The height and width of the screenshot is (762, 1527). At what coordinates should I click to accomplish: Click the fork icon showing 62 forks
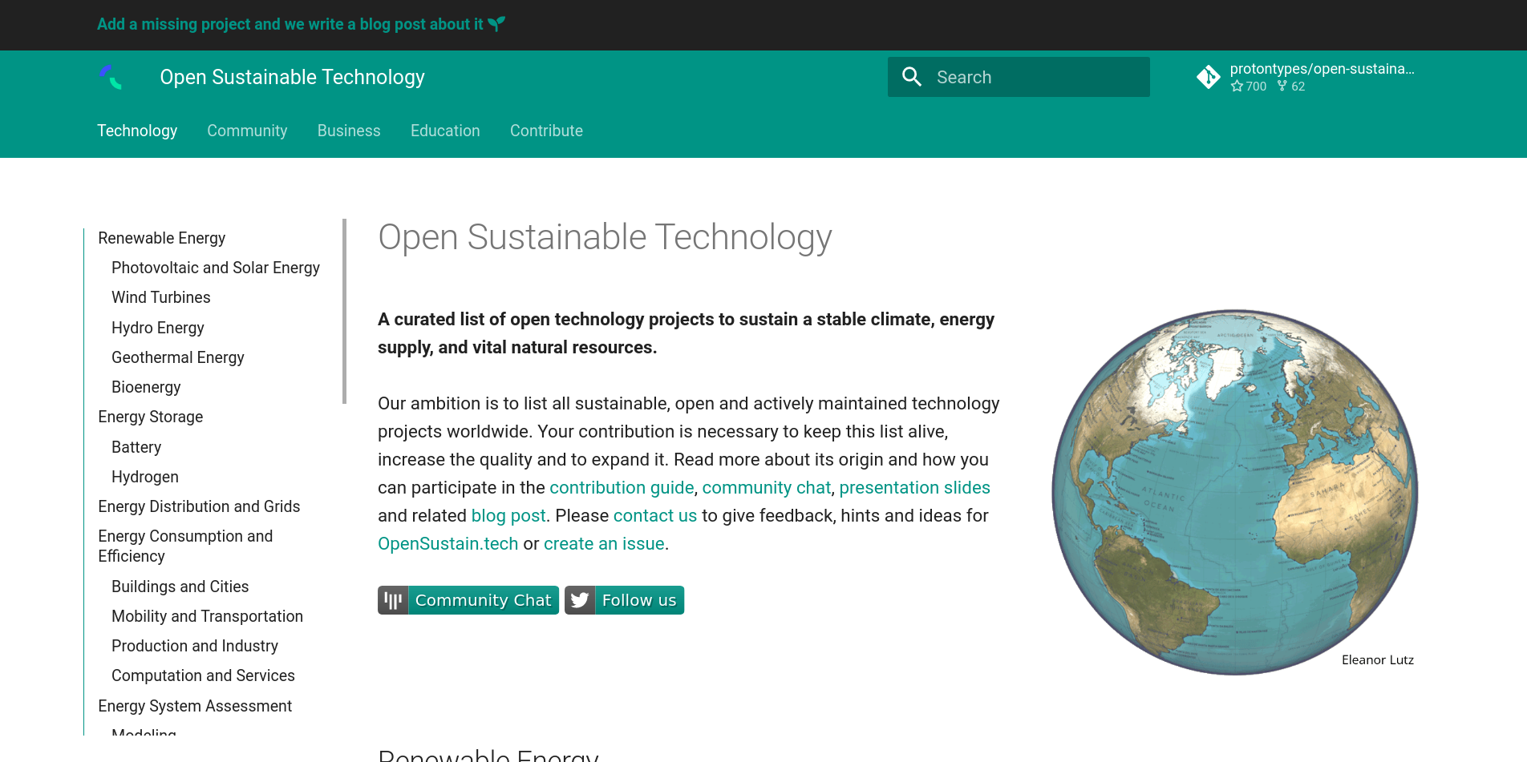point(1281,86)
